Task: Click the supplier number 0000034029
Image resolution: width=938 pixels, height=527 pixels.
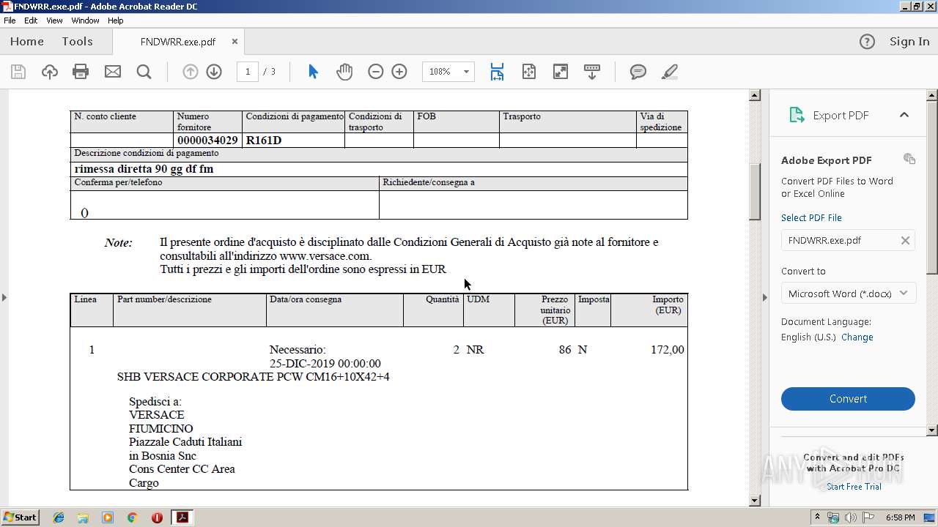Action: click(x=207, y=140)
